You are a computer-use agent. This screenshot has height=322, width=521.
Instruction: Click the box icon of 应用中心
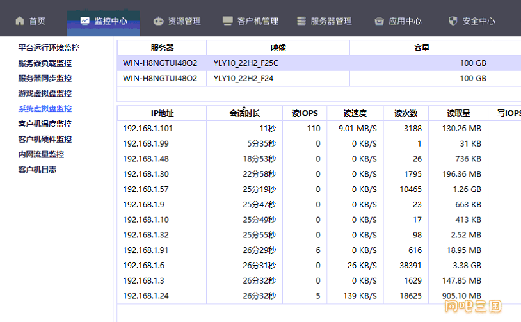pos(379,21)
